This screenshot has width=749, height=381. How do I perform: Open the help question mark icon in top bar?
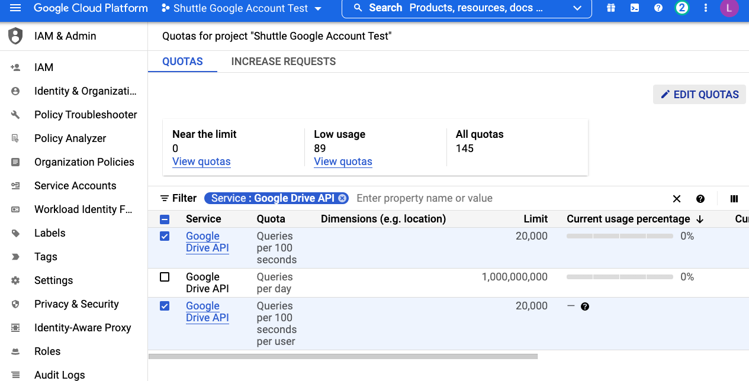[658, 8]
